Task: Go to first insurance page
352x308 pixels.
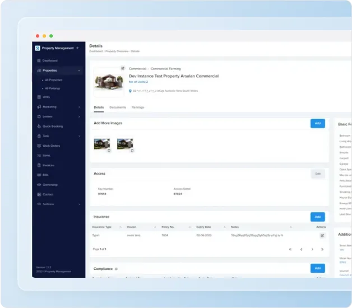Action: click(x=290, y=249)
